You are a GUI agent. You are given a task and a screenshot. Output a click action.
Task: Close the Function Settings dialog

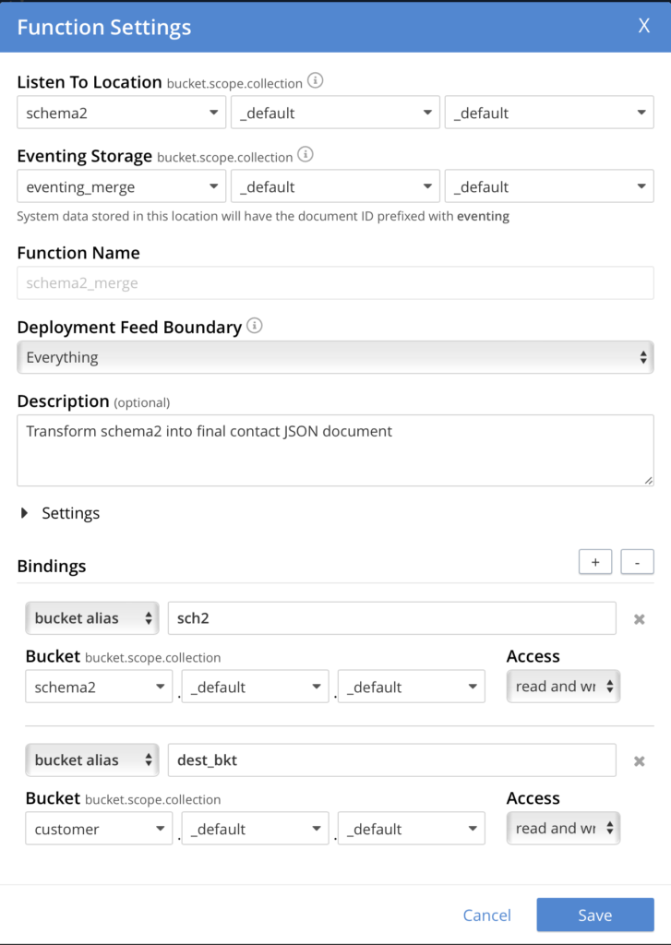coord(644,26)
